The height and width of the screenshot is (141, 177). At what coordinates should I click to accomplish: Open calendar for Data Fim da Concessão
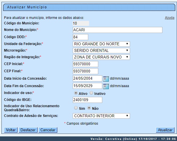click(x=106, y=86)
